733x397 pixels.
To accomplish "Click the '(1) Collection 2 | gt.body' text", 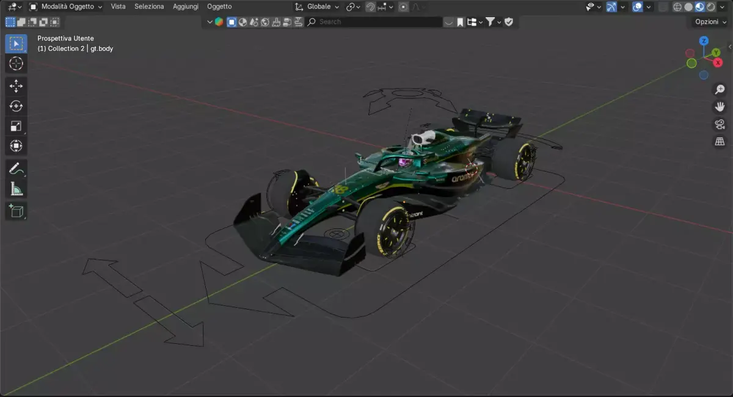I will pos(75,48).
